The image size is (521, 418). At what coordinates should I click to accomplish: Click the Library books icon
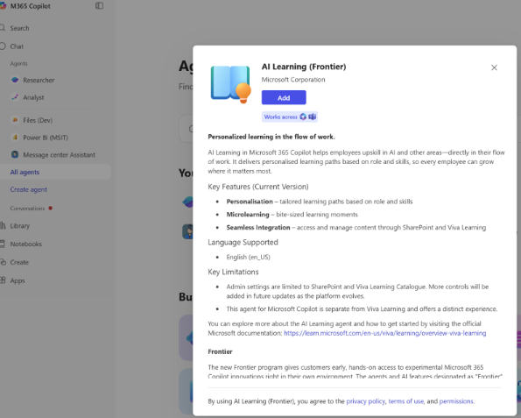coord(3,225)
